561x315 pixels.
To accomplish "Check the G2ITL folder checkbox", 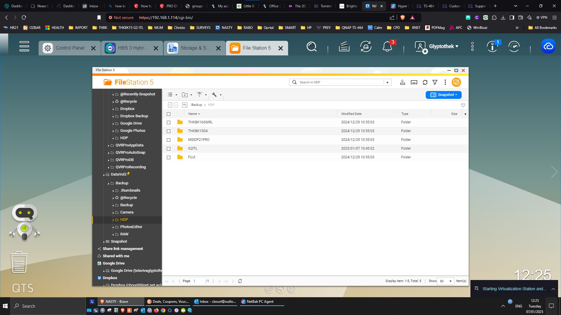I will coord(169,149).
